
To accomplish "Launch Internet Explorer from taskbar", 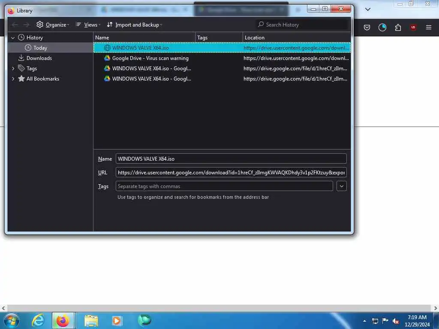I will [38, 320].
